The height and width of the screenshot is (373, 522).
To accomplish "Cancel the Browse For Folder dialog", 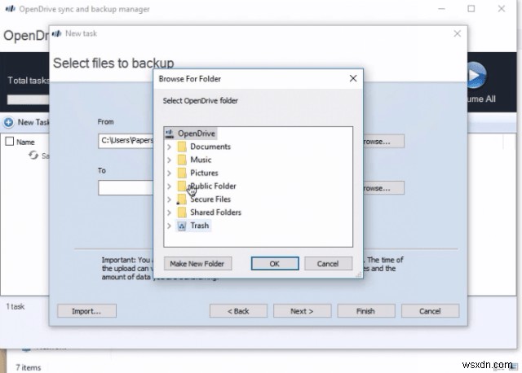I will point(328,264).
